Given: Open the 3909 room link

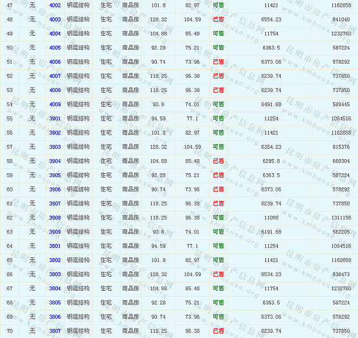Looking at the screenshot, I should tap(55, 232).
